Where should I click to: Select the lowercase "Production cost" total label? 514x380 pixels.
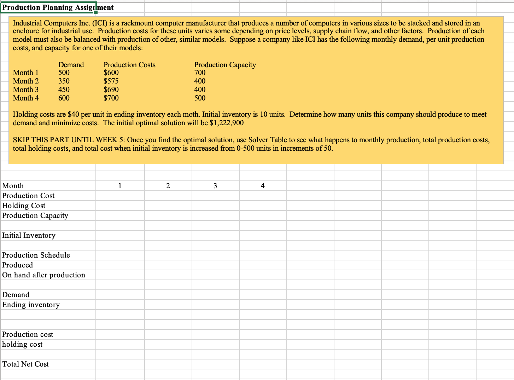point(48,334)
